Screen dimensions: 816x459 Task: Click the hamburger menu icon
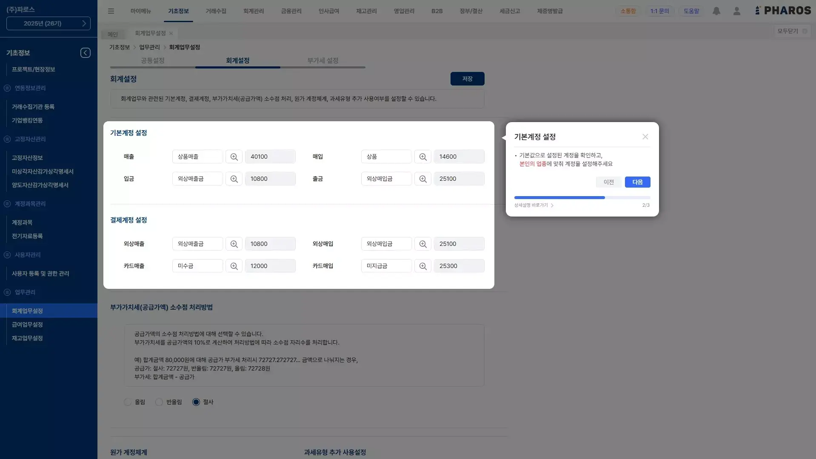tap(111, 11)
